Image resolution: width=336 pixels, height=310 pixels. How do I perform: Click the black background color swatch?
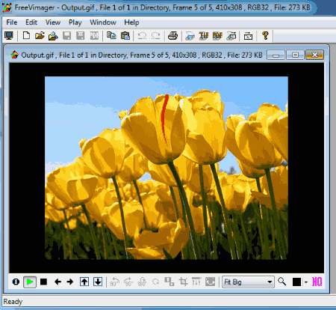coord(296,282)
